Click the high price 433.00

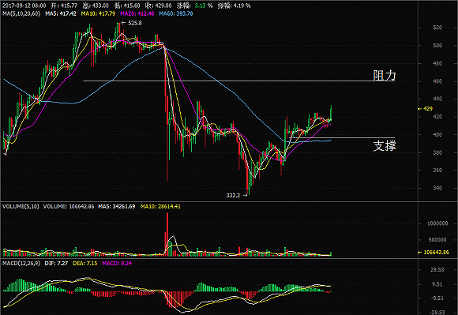coord(100,6)
